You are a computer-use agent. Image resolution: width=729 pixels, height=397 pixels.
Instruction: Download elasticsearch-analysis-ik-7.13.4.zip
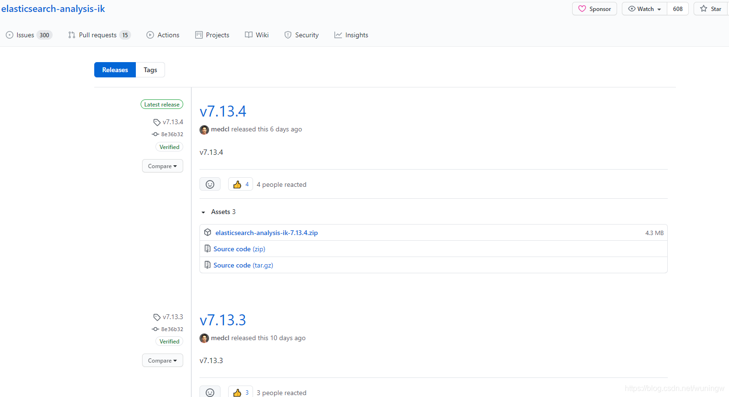click(266, 233)
